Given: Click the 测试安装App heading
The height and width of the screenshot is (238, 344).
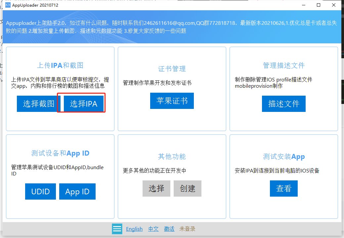Looking at the screenshot, I should pos(284,157).
